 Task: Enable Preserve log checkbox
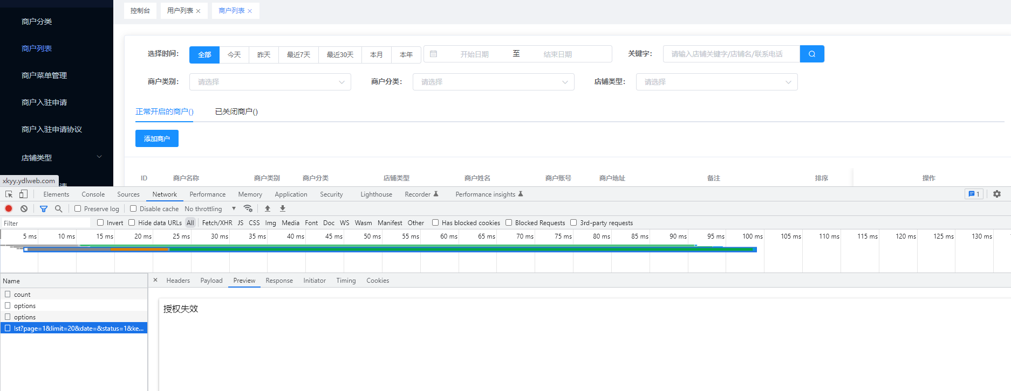click(78, 208)
